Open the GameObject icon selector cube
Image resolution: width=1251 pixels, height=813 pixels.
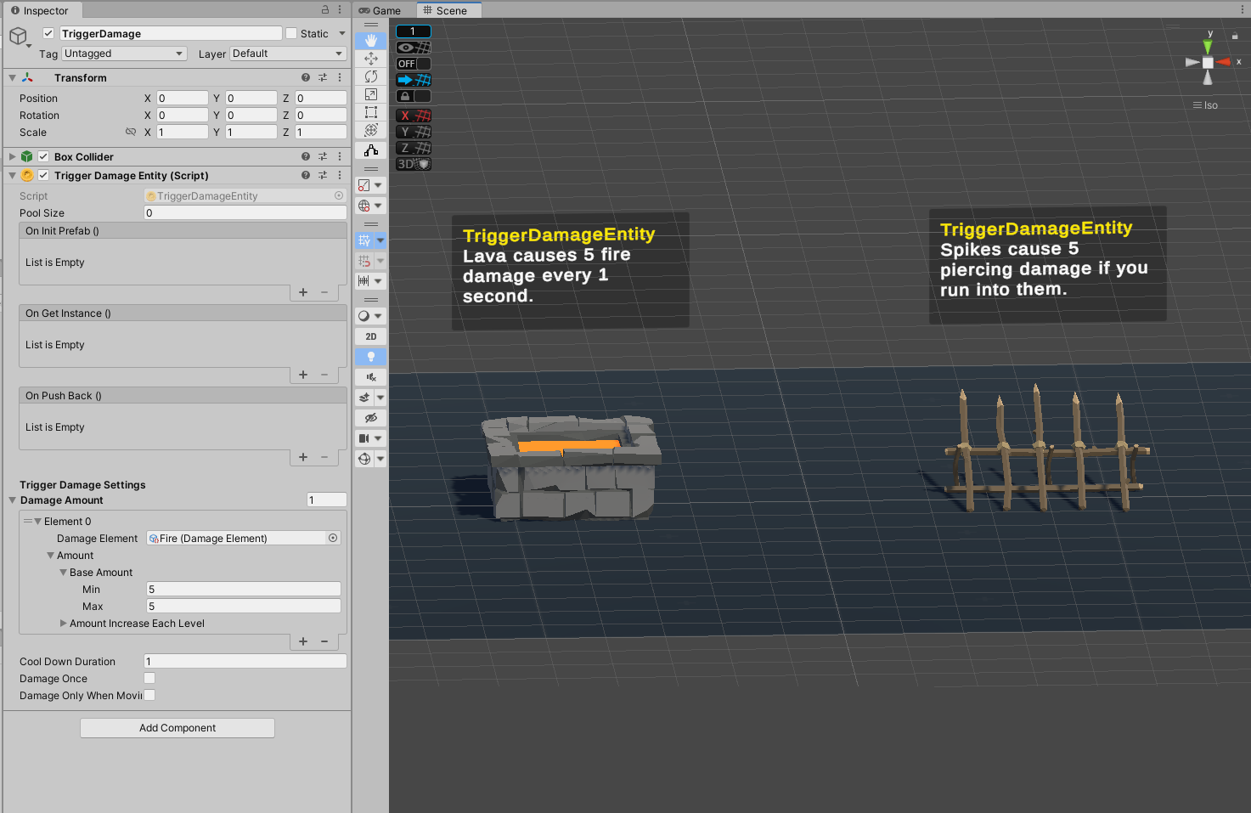pyautogui.click(x=18, y=36)
